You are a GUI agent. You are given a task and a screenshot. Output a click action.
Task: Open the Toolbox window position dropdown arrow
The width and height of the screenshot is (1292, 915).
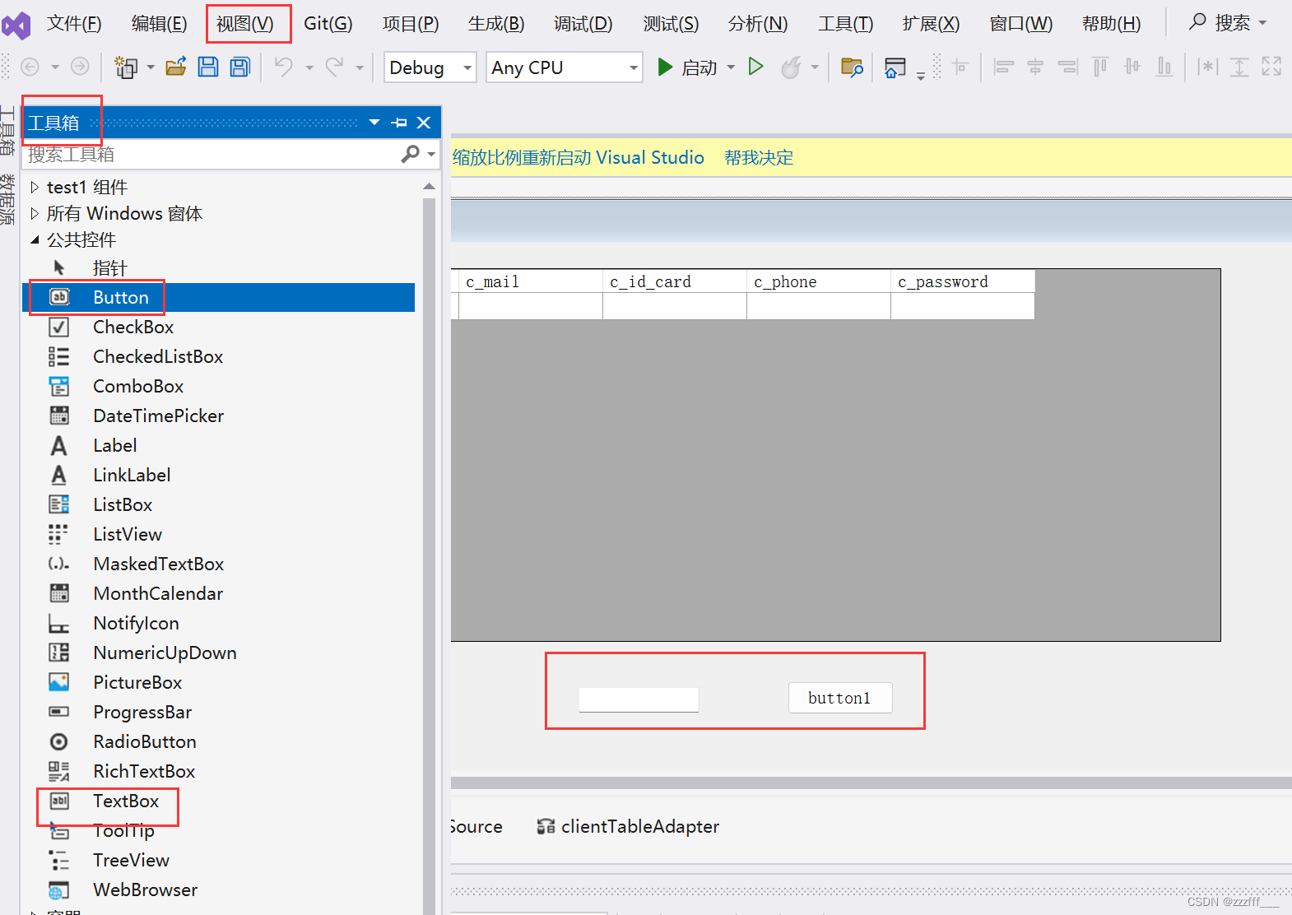pos(374,123)
